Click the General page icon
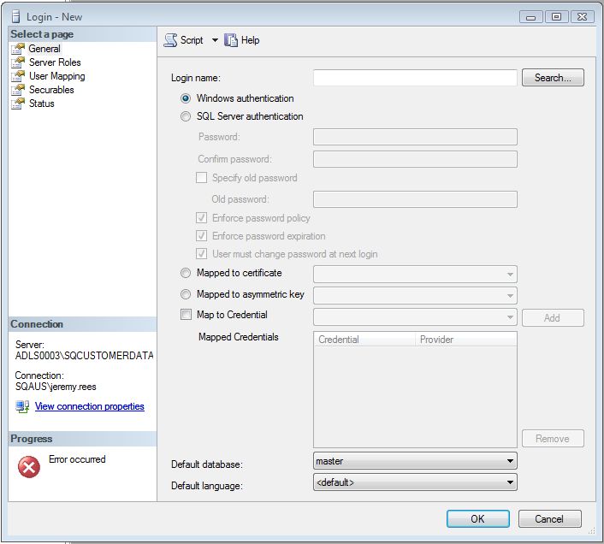 point(18,49)
